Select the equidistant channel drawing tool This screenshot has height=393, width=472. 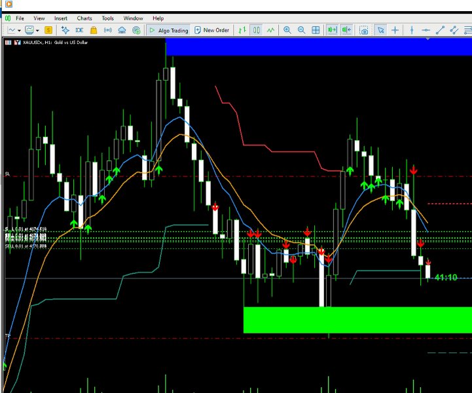pyautogui.click(x=454, y=30)
